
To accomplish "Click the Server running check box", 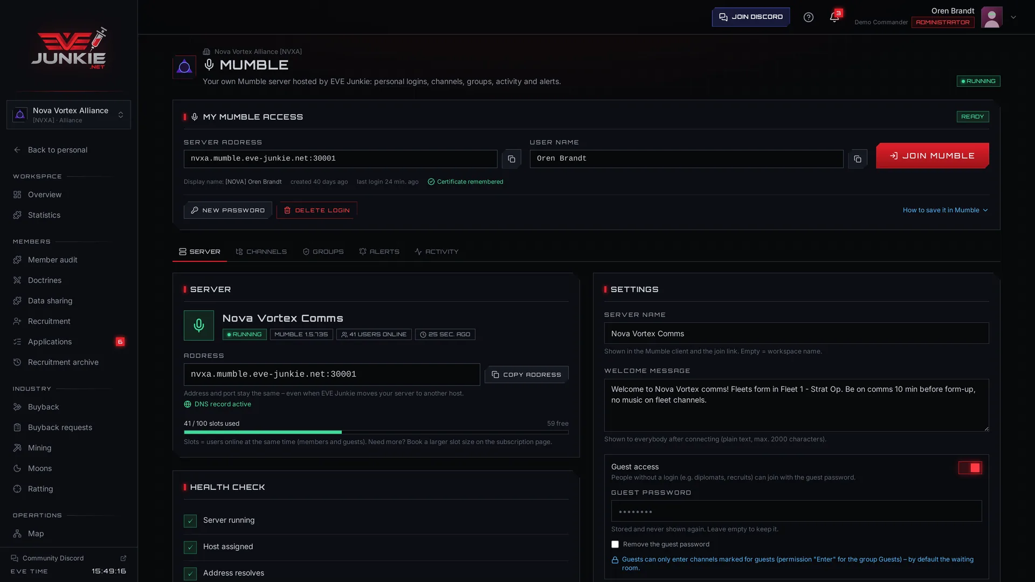I will [190, 521].
